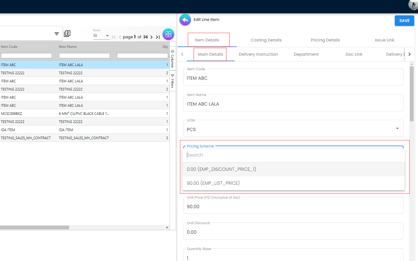This screenshot has height=261, width=418.
Task: Open the Delivery Instruction sub-tab
Action: click(x=258, y=55)
